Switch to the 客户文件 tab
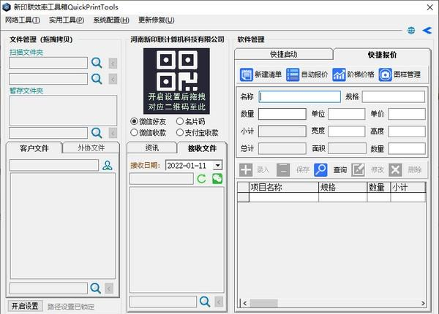The image size is (439, 314). pos(34,148)
